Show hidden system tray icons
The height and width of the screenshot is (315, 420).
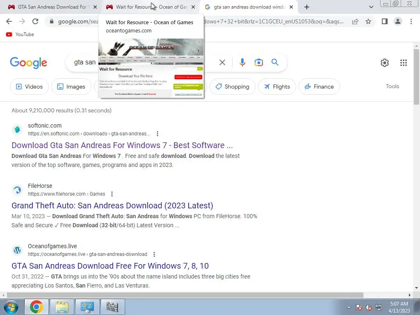point(349,307)
